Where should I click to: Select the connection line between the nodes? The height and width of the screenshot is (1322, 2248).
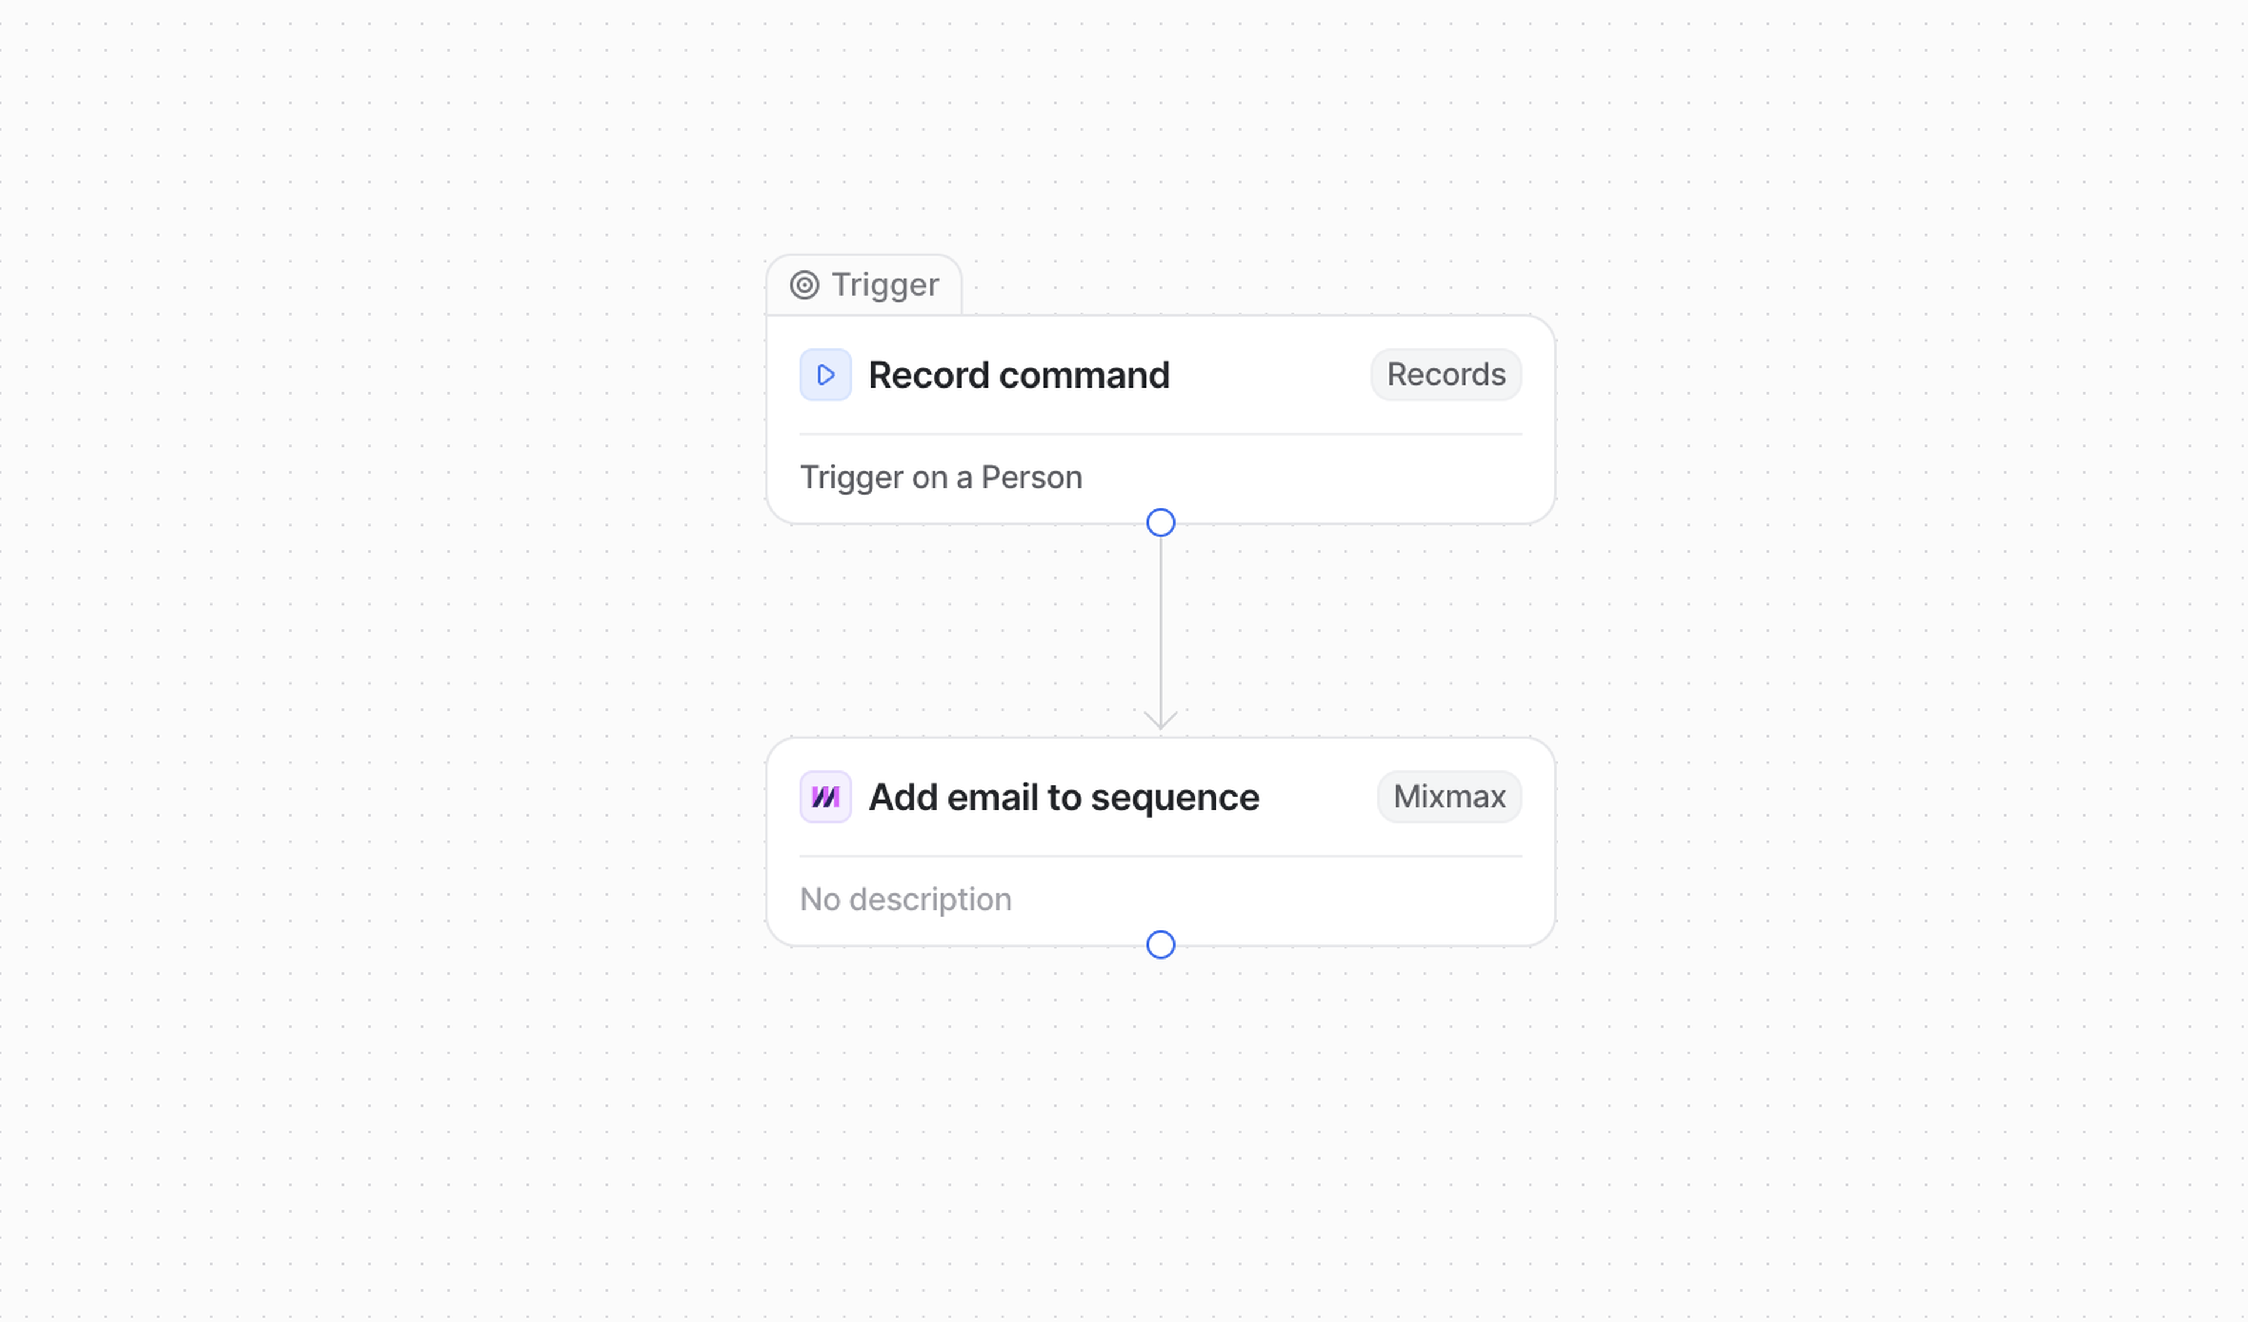1160,625
